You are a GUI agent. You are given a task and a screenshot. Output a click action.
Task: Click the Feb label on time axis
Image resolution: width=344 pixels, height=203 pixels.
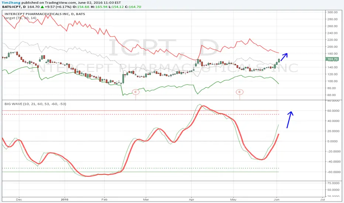click(104, 199)
